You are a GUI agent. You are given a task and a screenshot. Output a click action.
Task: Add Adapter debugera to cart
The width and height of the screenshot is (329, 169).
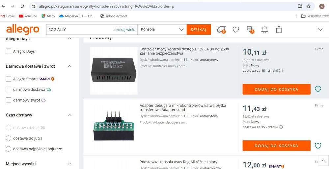[276, 146]
